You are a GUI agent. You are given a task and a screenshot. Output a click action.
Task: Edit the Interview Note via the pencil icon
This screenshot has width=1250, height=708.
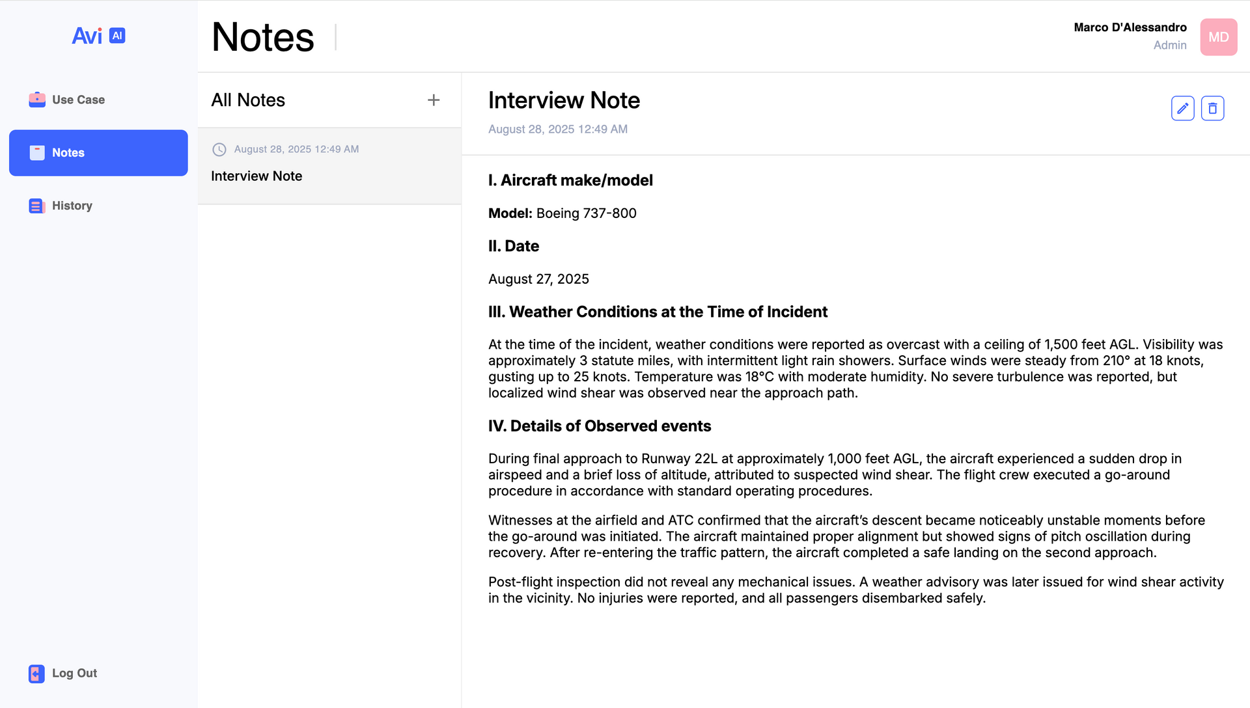1182,108
